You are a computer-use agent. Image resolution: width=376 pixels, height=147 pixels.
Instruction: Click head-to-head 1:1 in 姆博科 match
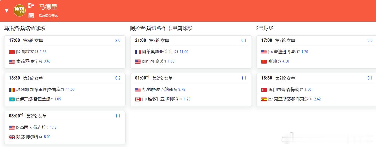[244, 78]
